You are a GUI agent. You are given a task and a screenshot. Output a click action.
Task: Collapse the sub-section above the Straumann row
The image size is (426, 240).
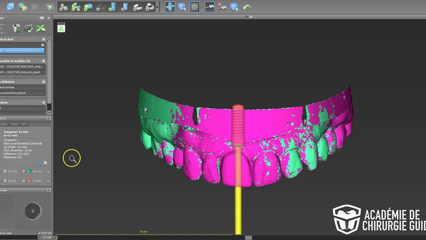tap(43, 45)
